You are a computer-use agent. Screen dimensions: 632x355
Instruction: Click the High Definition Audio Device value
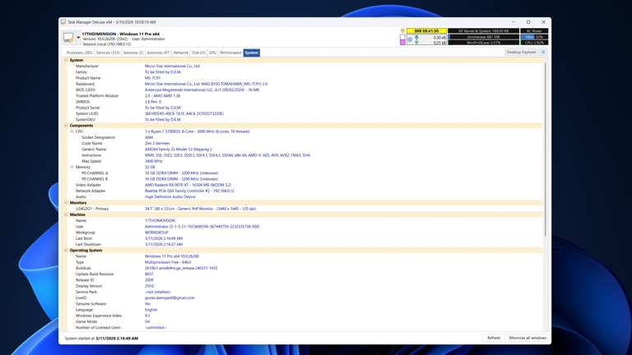170,197
